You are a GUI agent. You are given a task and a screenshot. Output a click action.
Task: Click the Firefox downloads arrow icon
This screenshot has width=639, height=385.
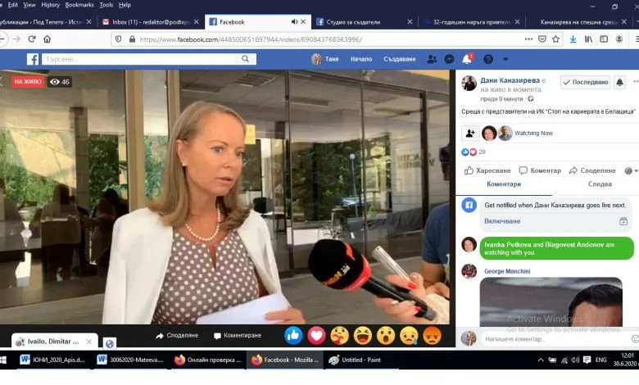pos(573,39)
